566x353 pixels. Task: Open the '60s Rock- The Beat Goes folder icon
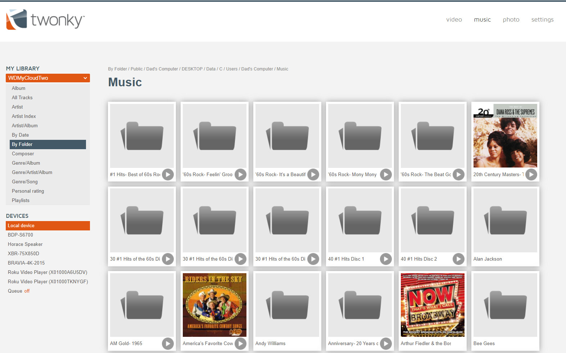tap(433, 136)
